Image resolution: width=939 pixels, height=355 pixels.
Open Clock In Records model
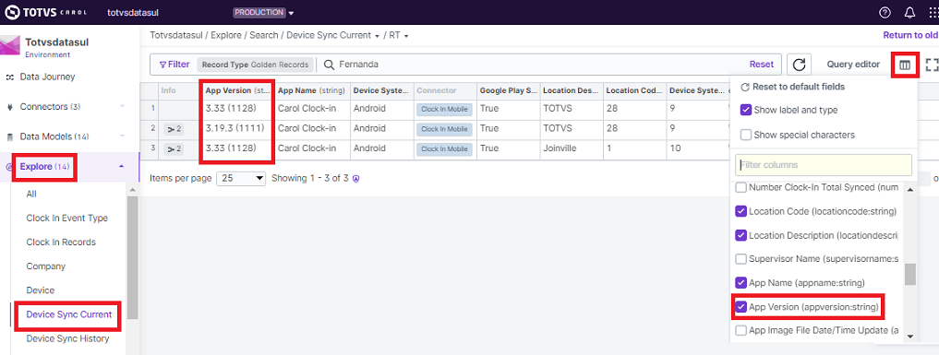pyautogui.click(x=61, y=242)
